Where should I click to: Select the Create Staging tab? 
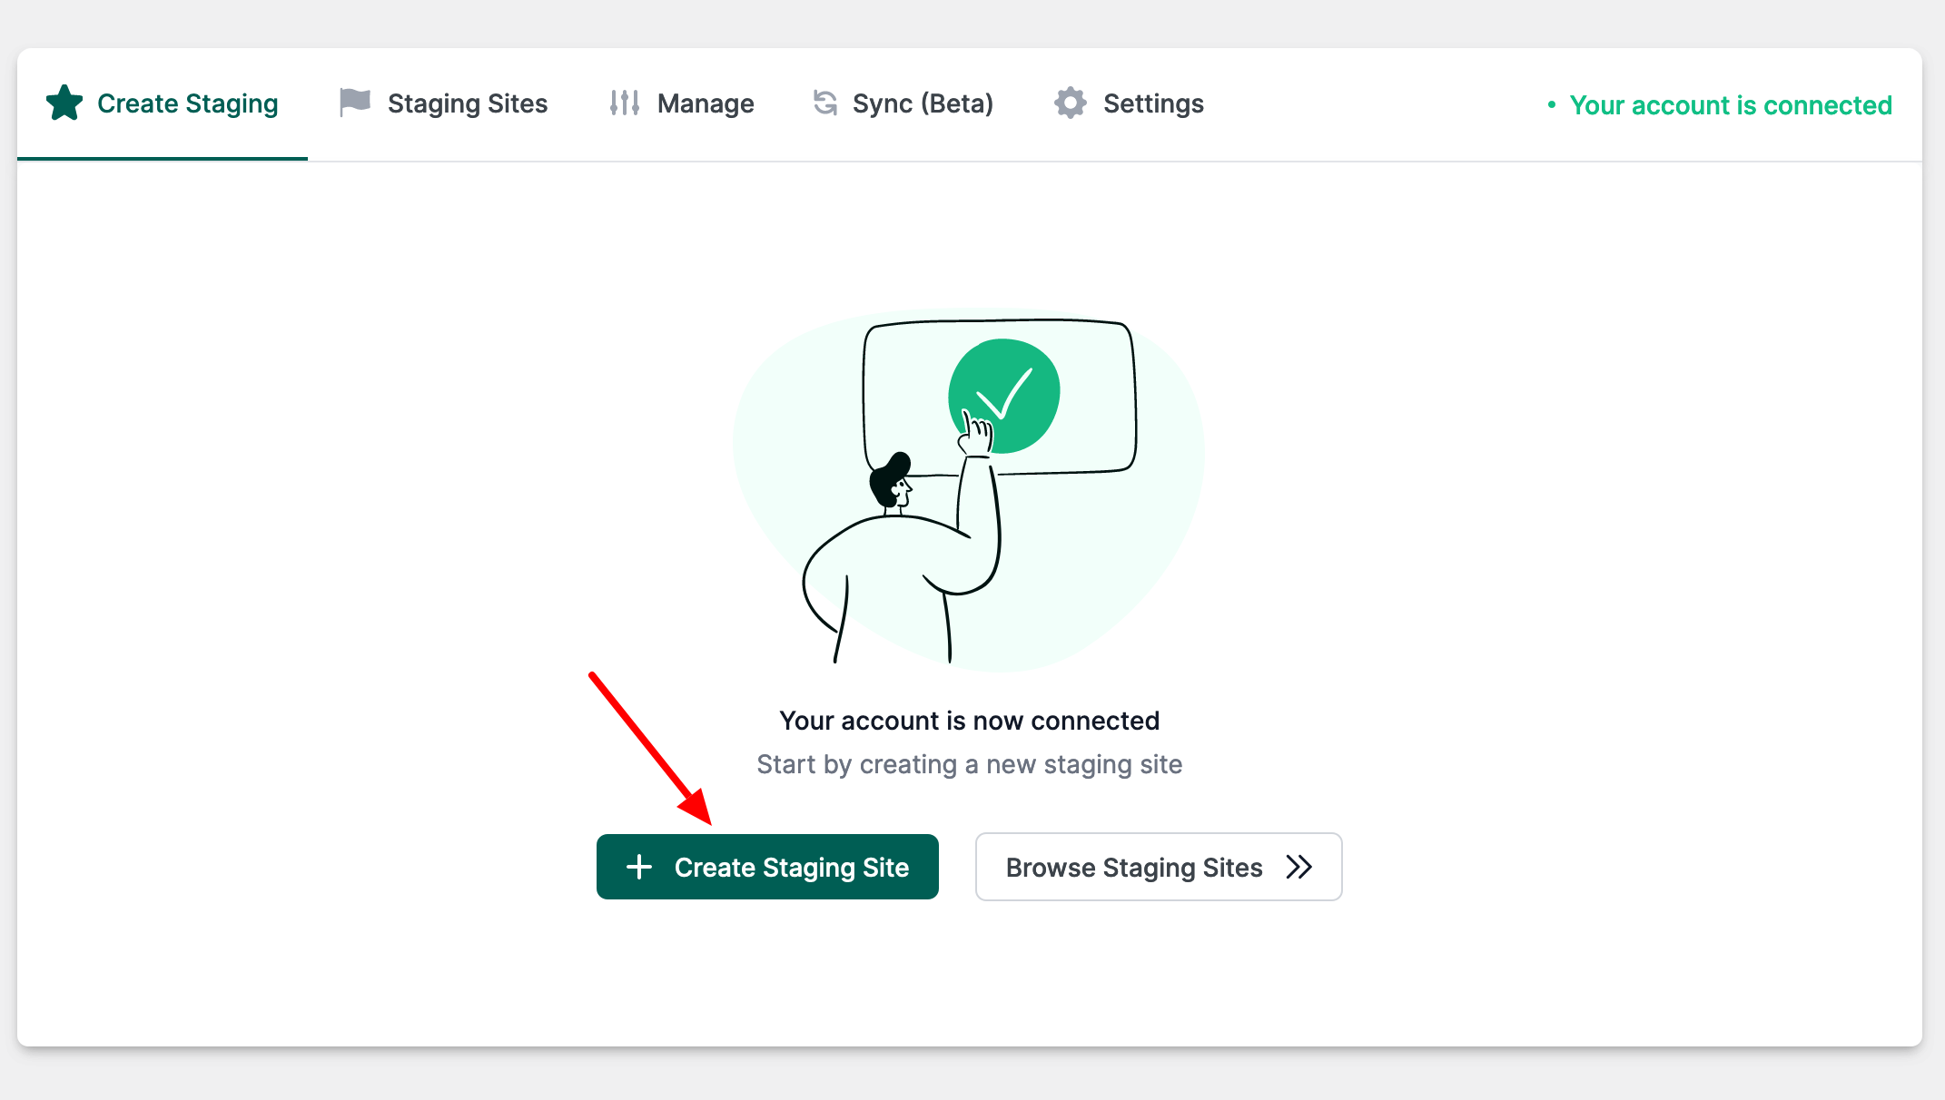(x=187, y=103)
